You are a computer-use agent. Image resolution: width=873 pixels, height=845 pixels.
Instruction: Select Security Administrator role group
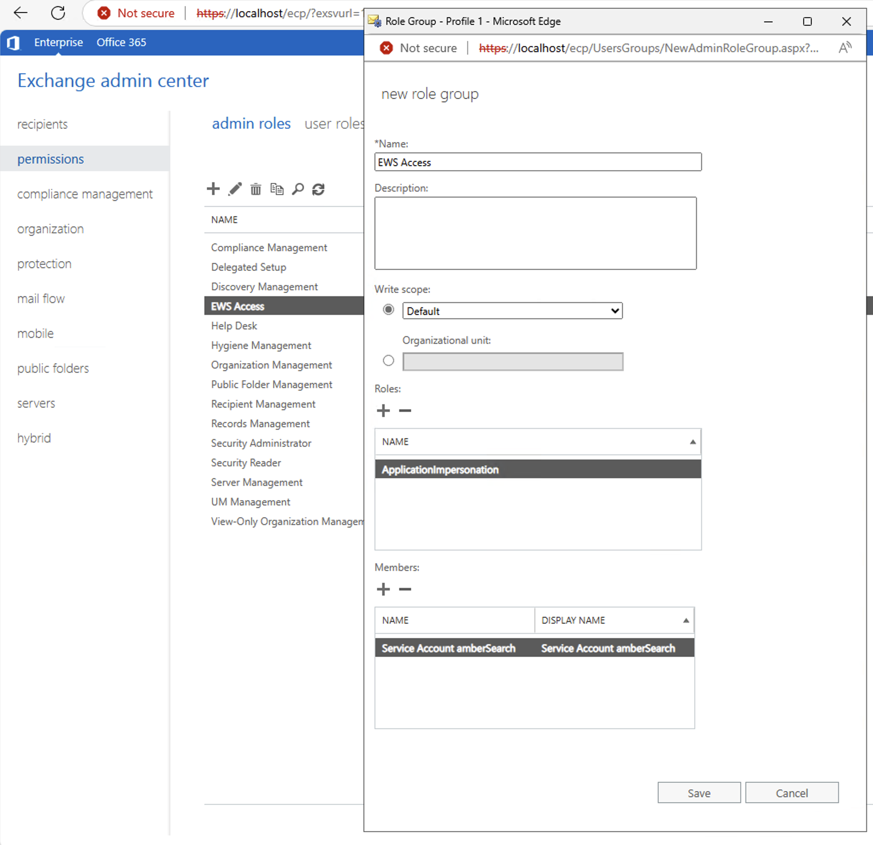(261, 443)
